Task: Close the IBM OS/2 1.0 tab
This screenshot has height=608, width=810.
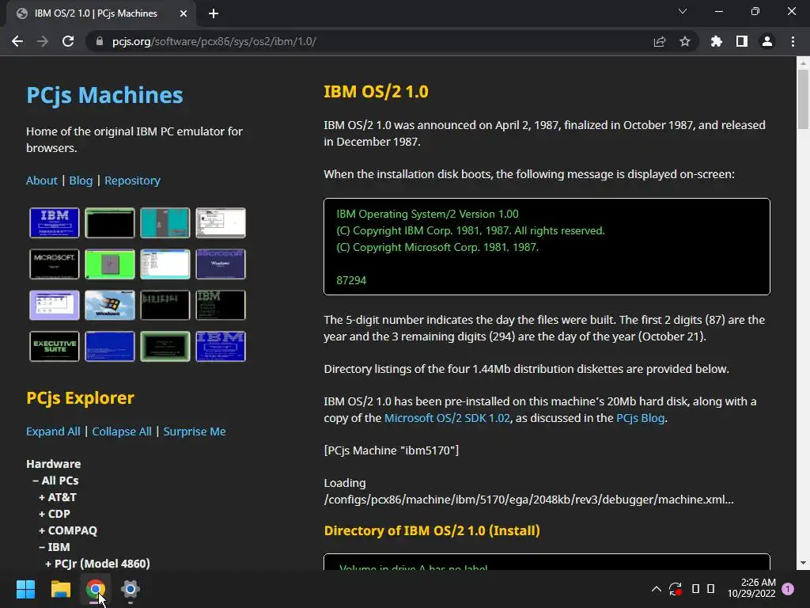Action: point(184,13)
